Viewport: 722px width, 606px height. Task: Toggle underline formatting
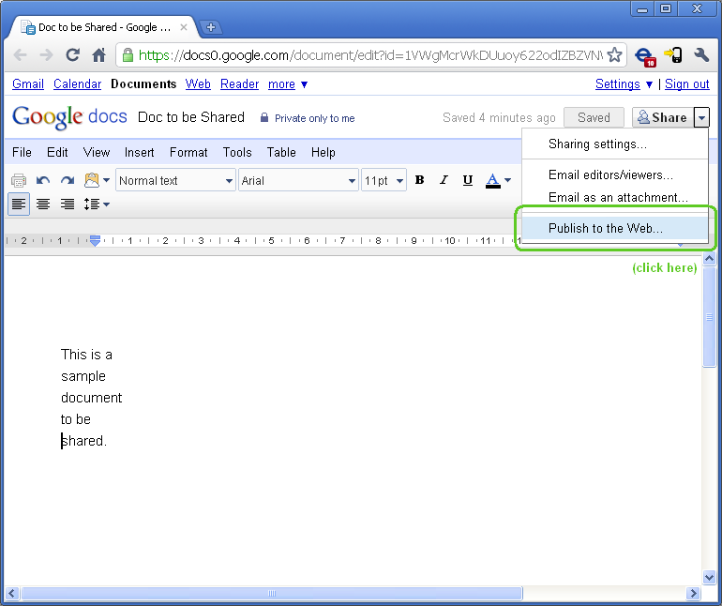(x=468, y=180)
